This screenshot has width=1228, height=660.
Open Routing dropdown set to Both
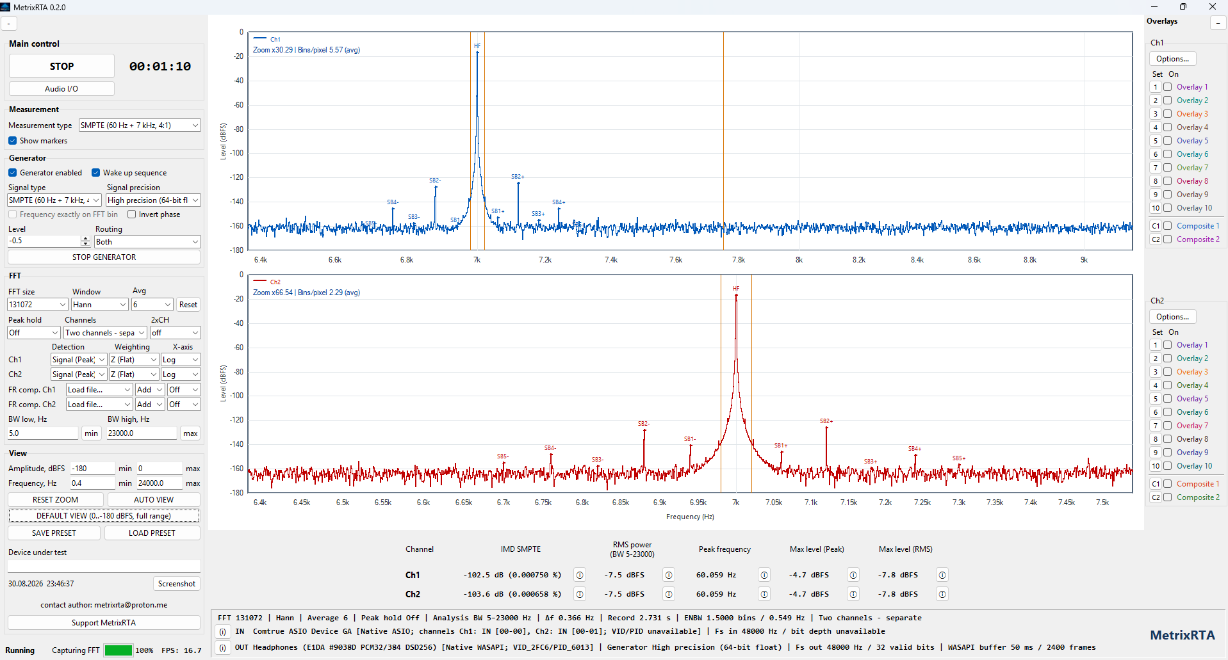147,242
